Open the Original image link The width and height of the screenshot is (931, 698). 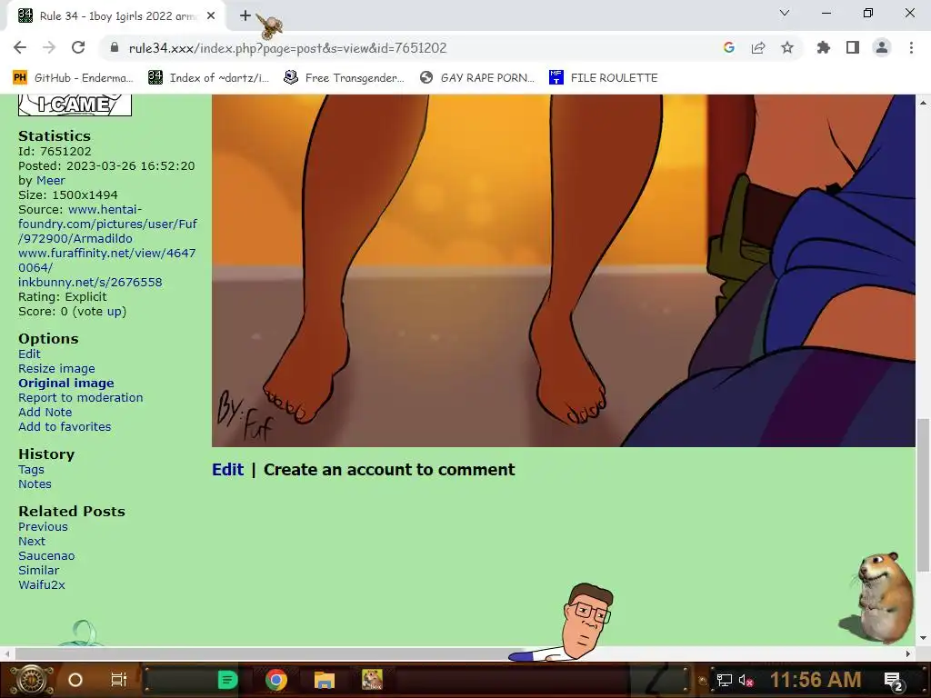[x=65, y=384]
